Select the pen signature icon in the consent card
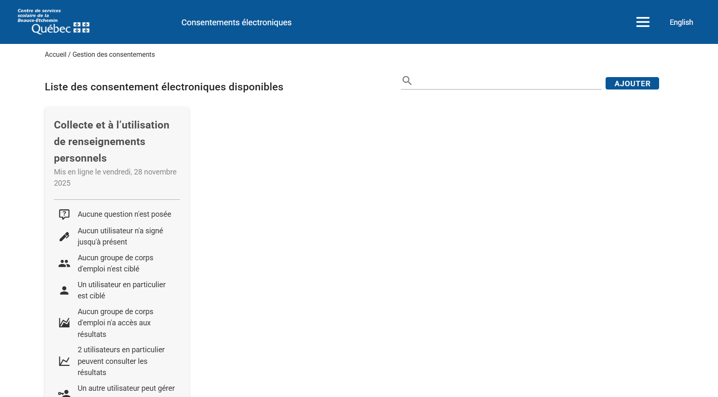This screenshot has height=397, width=718. click(64, 236)
